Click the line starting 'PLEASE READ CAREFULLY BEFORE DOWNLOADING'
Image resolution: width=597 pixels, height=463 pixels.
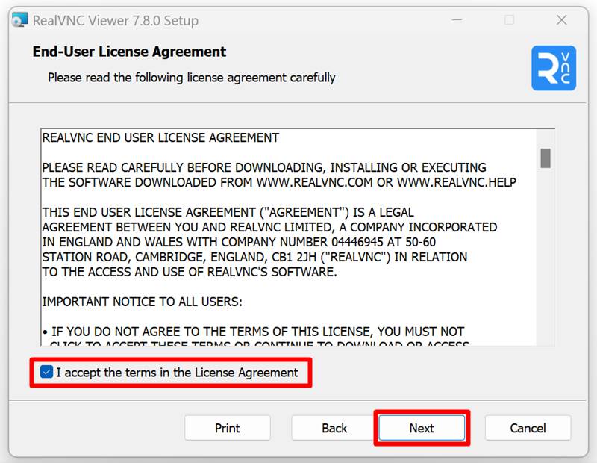pos(264,167)
